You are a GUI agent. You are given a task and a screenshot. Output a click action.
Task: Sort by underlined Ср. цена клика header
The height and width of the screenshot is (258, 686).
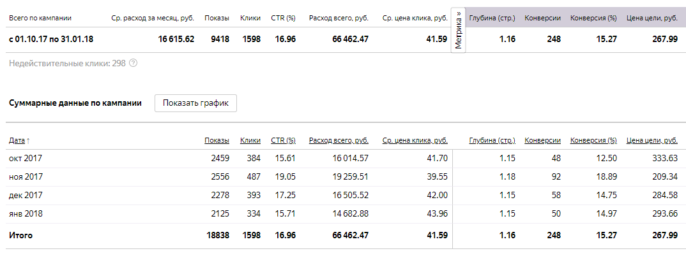(415, 141)
